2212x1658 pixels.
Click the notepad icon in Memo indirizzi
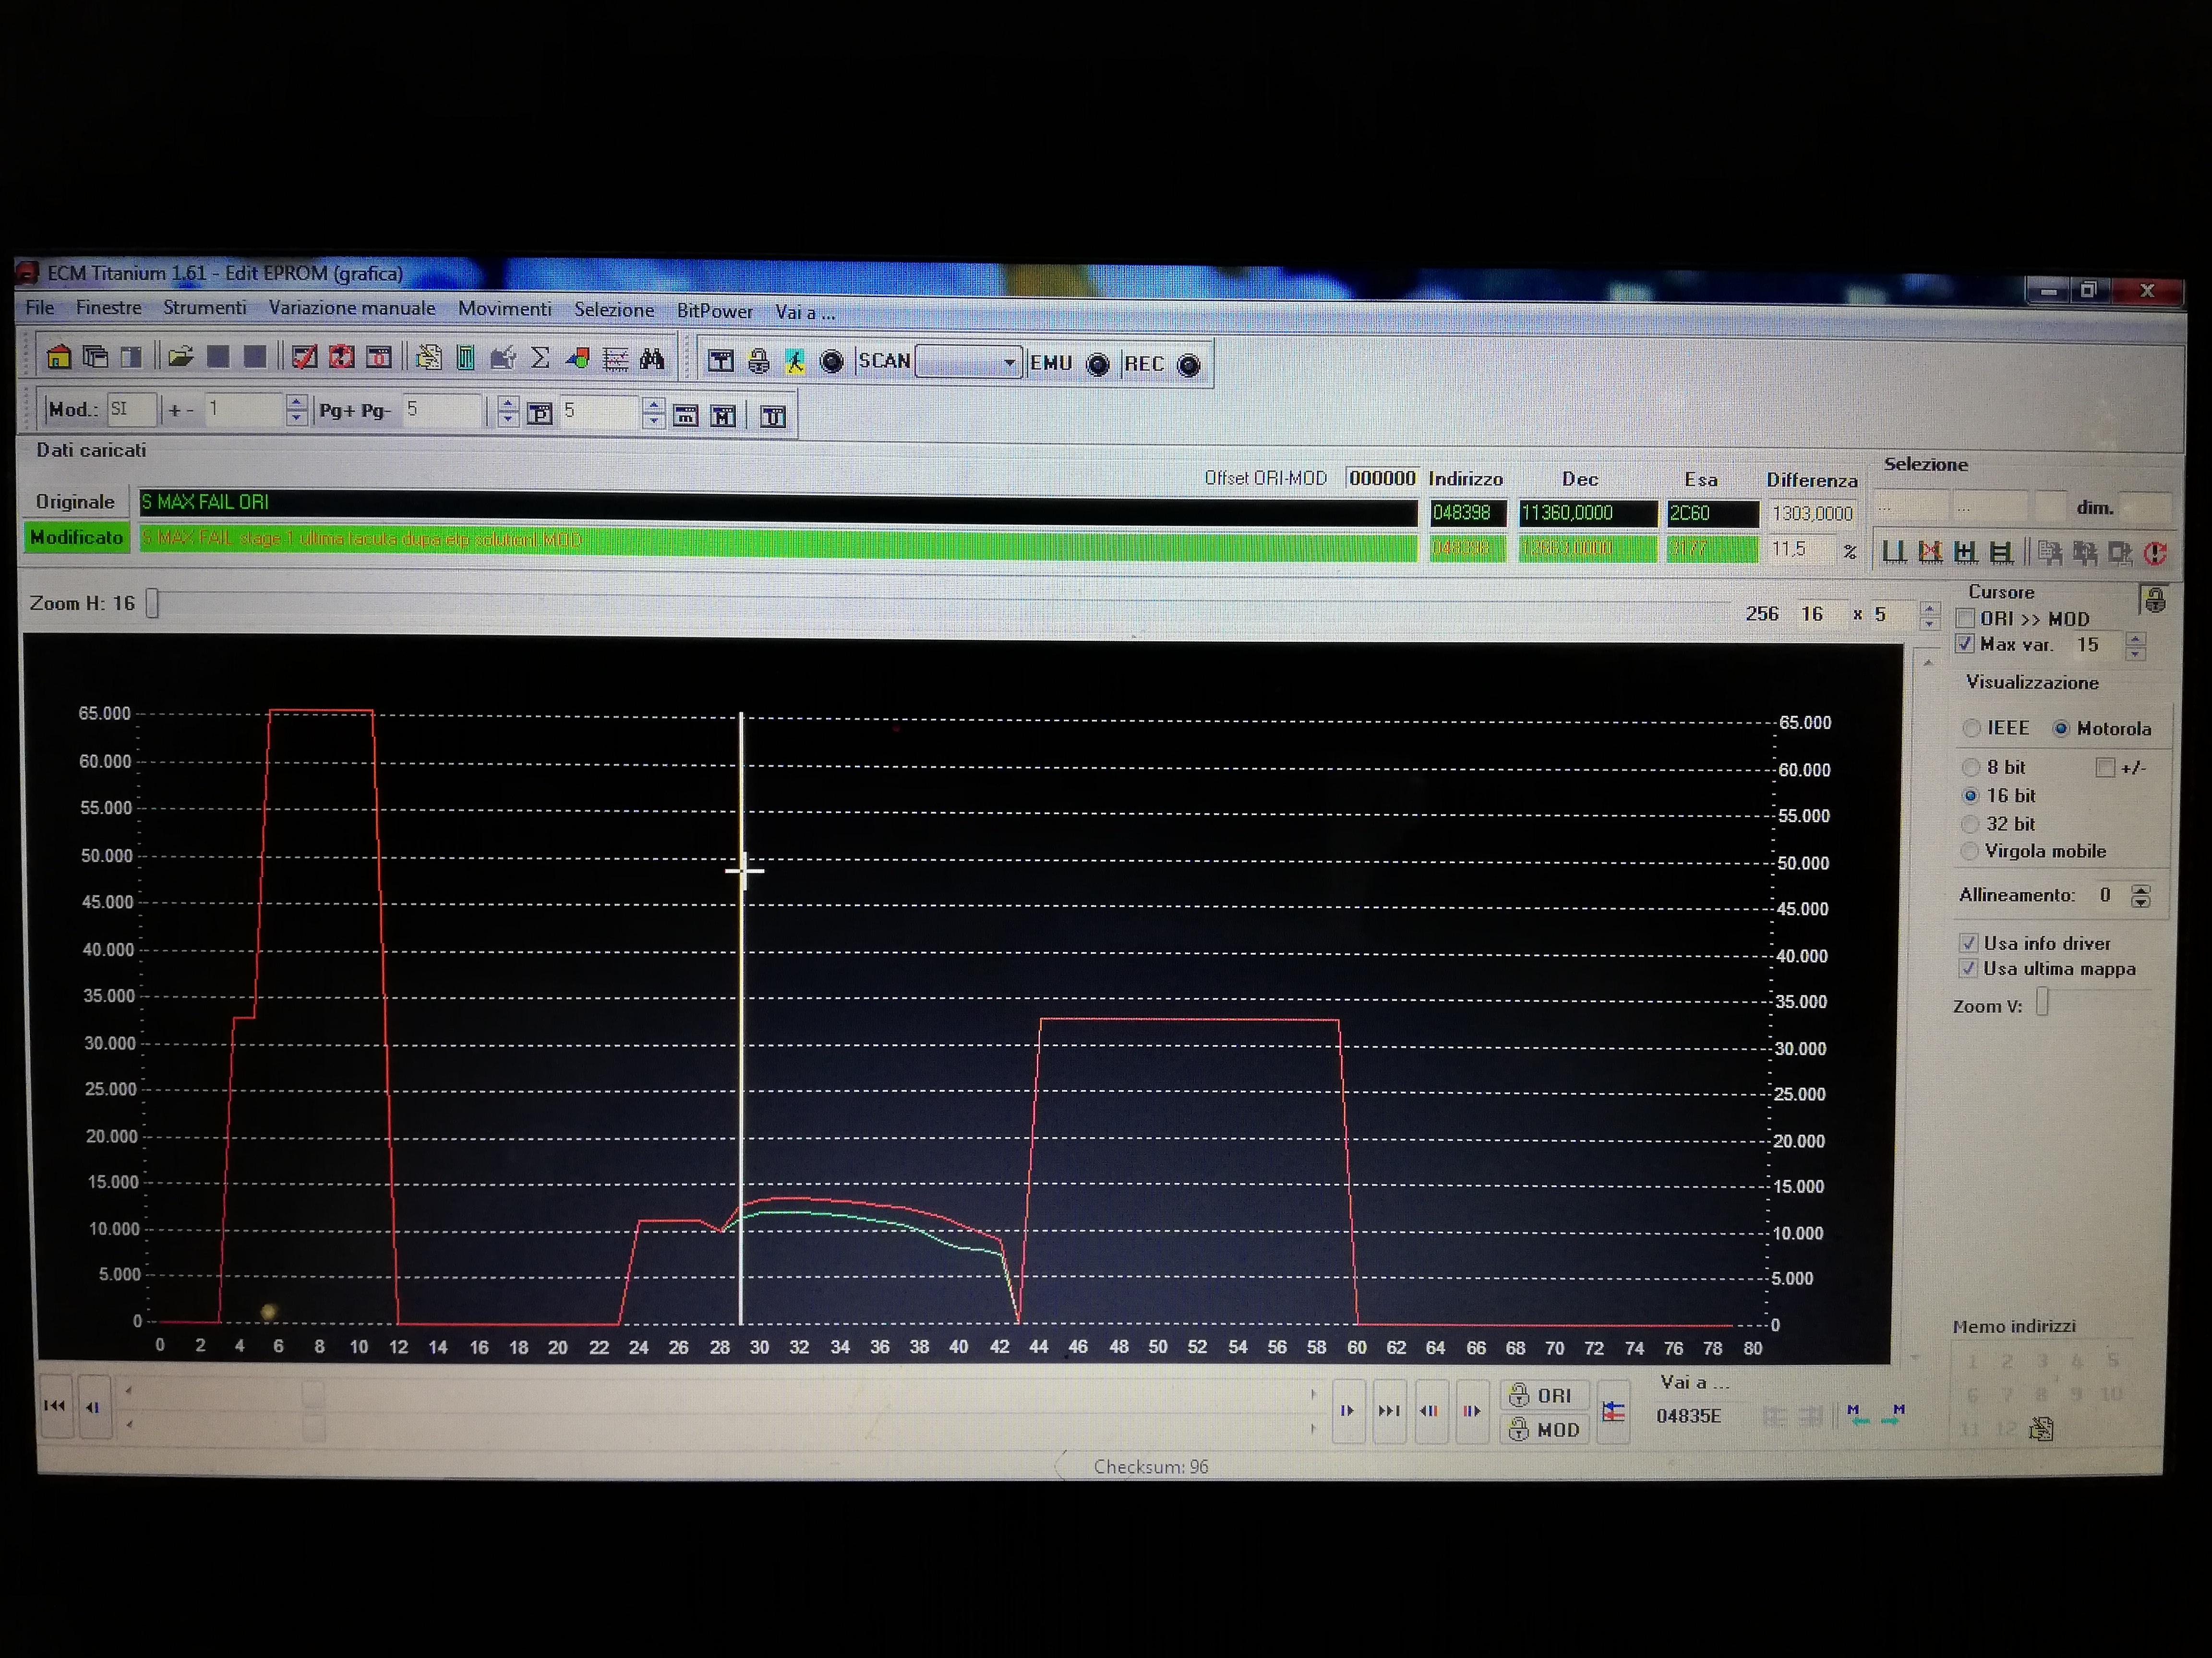2041,1429
